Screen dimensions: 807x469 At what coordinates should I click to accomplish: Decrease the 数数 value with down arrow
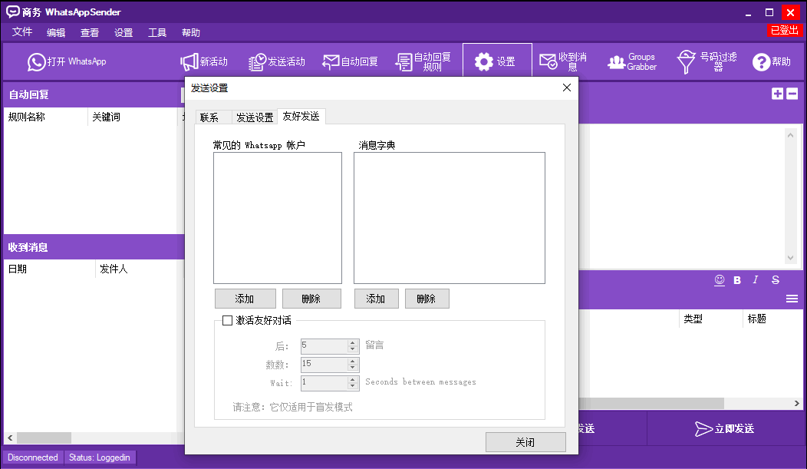tap(353, 368)
